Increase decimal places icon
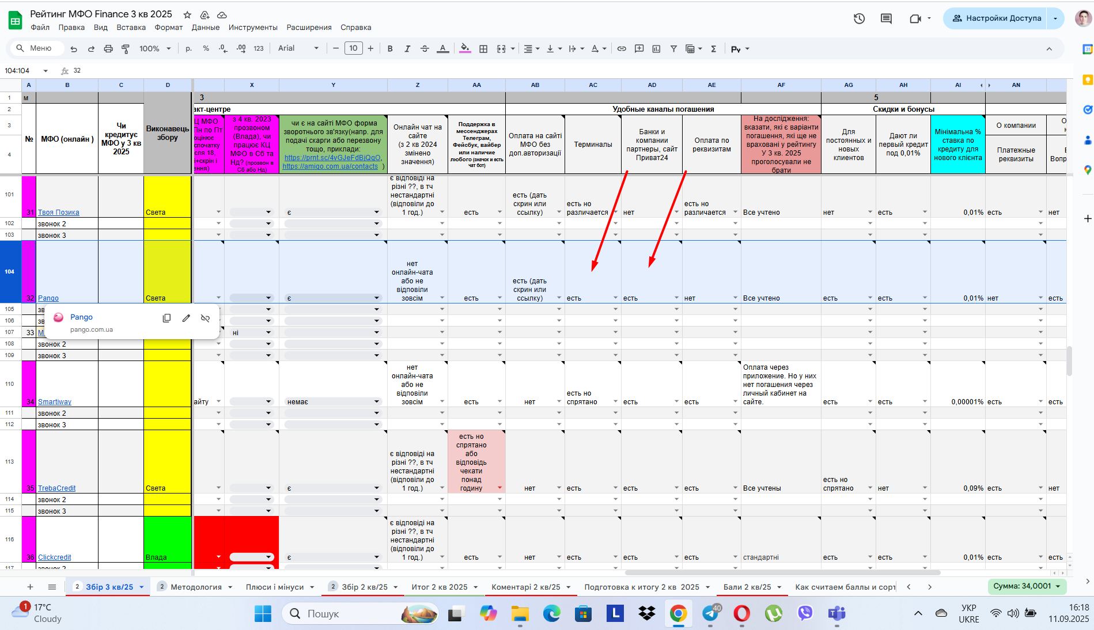 pyautogui.click(x=241, y=49)
